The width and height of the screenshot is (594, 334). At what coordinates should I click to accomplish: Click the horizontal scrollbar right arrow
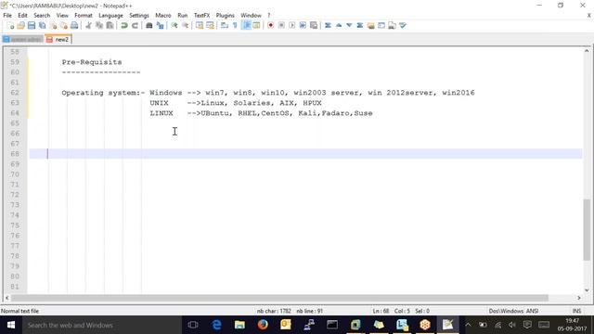tap(579, 298)
